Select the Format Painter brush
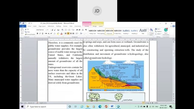Image resolution: width=194 pixels, height=109 pixels. click(x=30, y=34)
